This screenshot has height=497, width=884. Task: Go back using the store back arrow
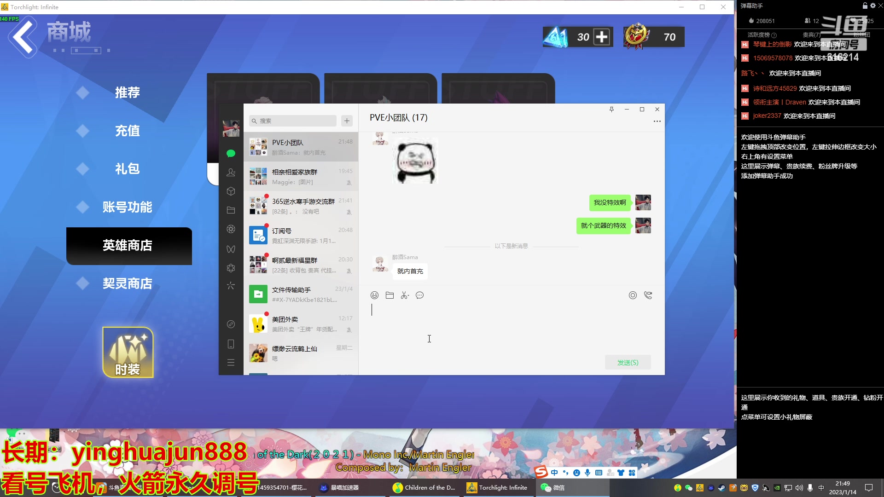22,37
